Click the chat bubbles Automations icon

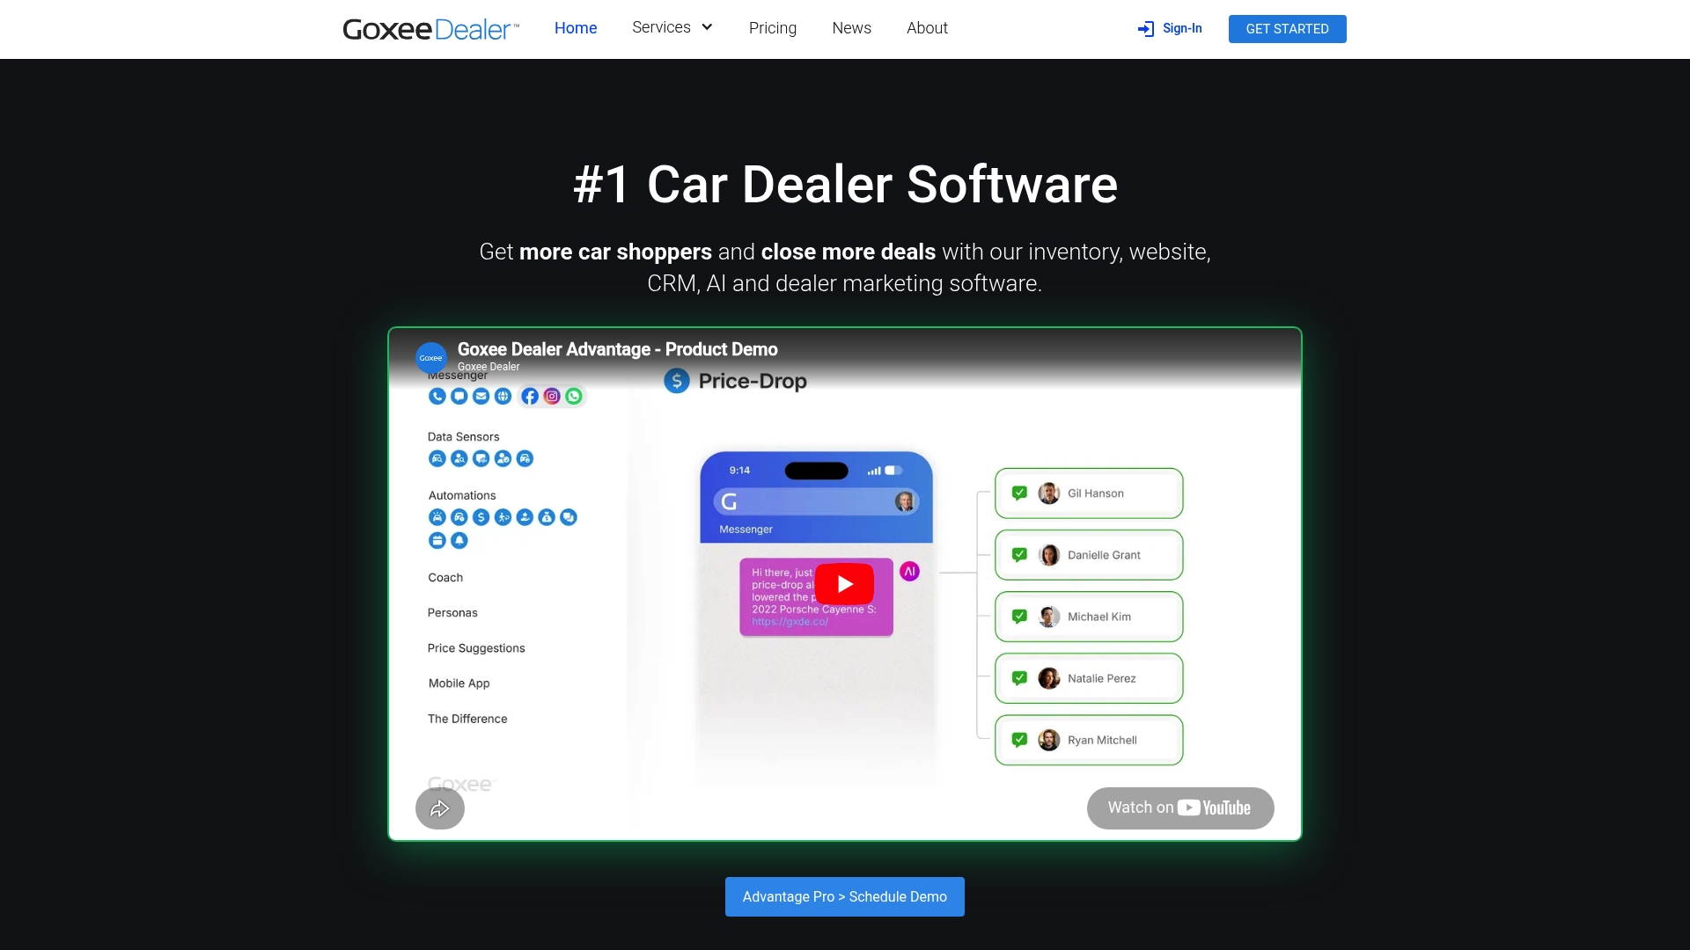tap(569, 517)
